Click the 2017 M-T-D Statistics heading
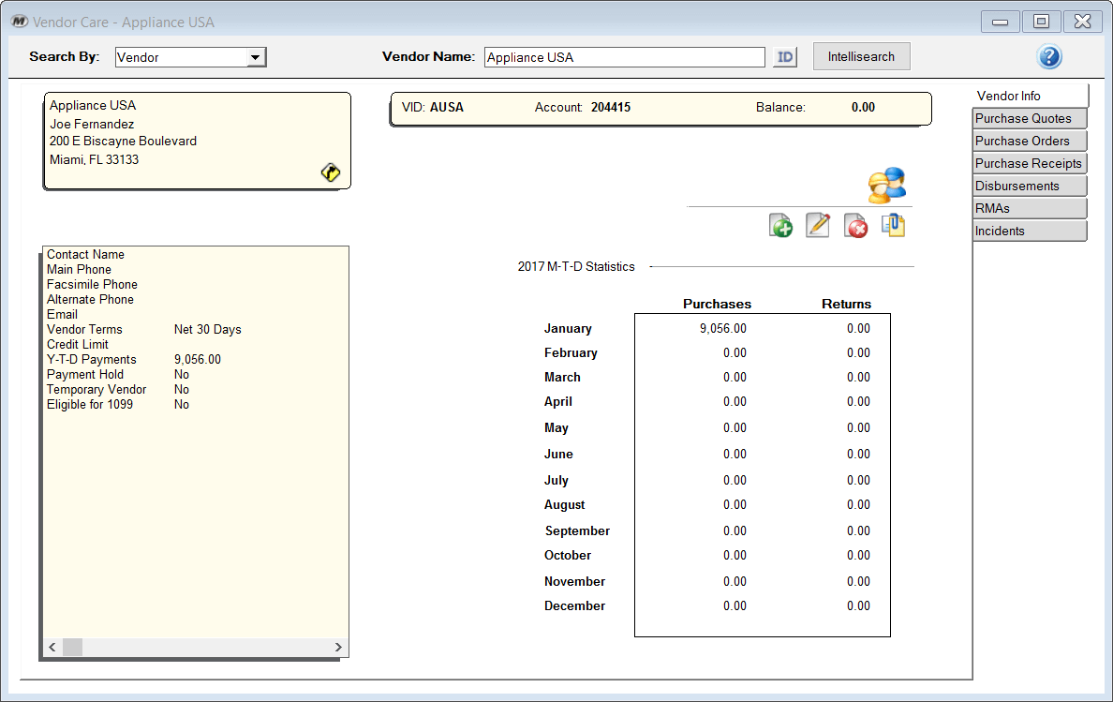1113x702 pixels. (x=575, y=267)
